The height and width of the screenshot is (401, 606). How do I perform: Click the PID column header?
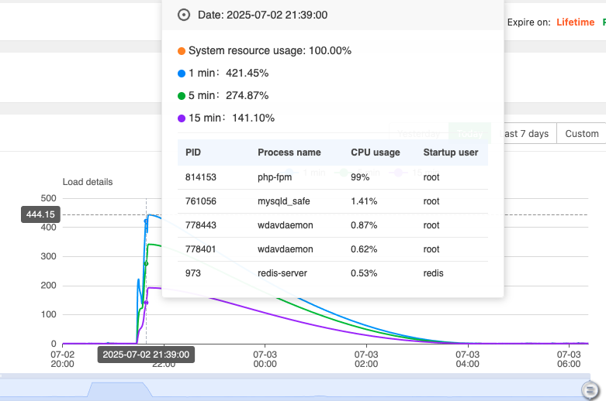point(193,153)
